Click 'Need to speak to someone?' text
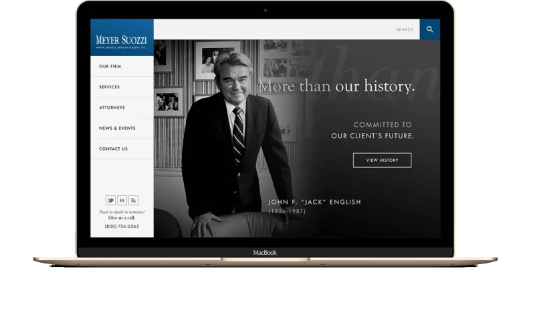 click(x=122, y=212)
